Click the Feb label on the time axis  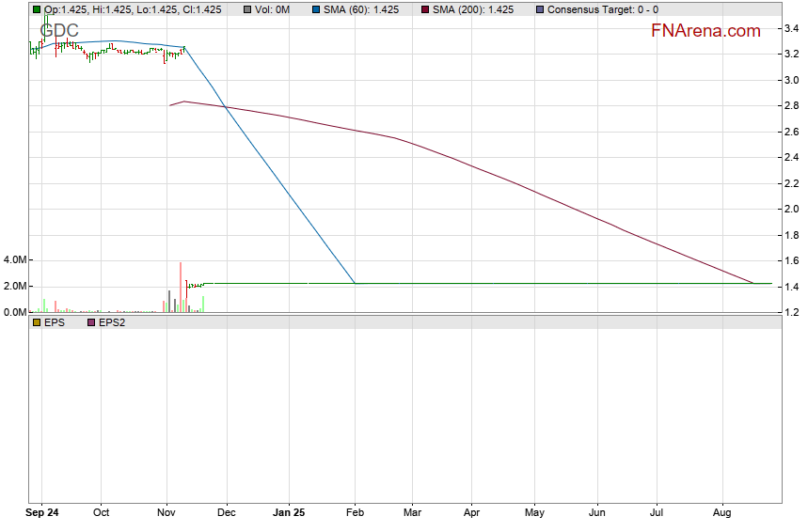tap(355, 513)
